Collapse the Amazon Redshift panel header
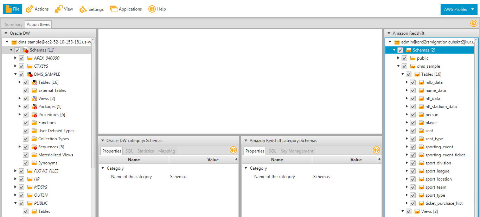 pyautogui.click(x=389, y=33)
